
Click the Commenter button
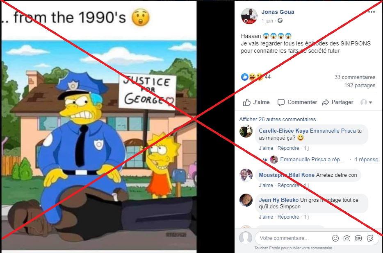(x=297, y=102)
